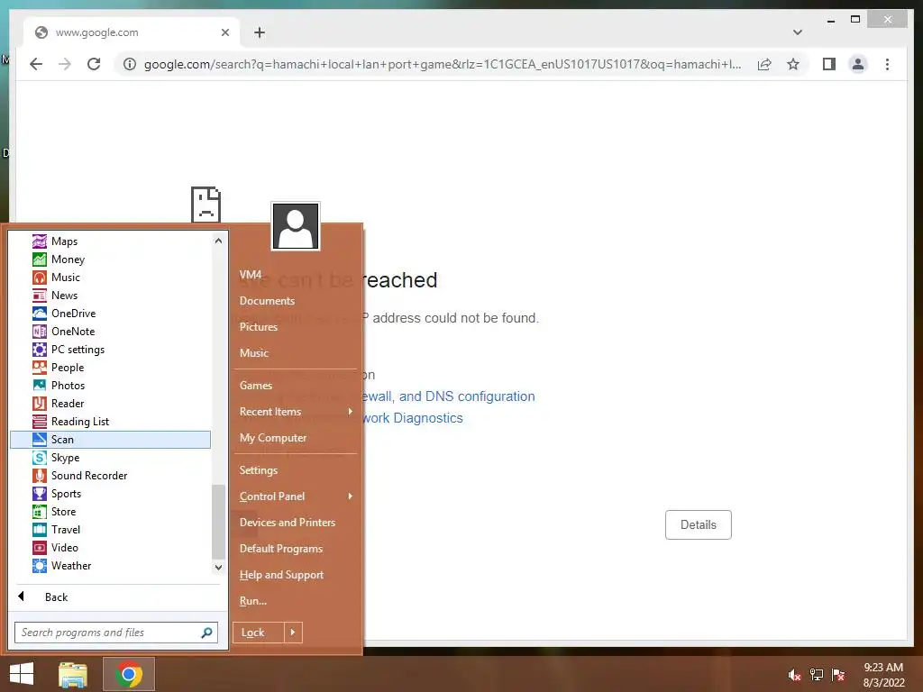Screen dimensions: 923x692
Task: Focus the Search programs and files box
Action: [116, 633]
